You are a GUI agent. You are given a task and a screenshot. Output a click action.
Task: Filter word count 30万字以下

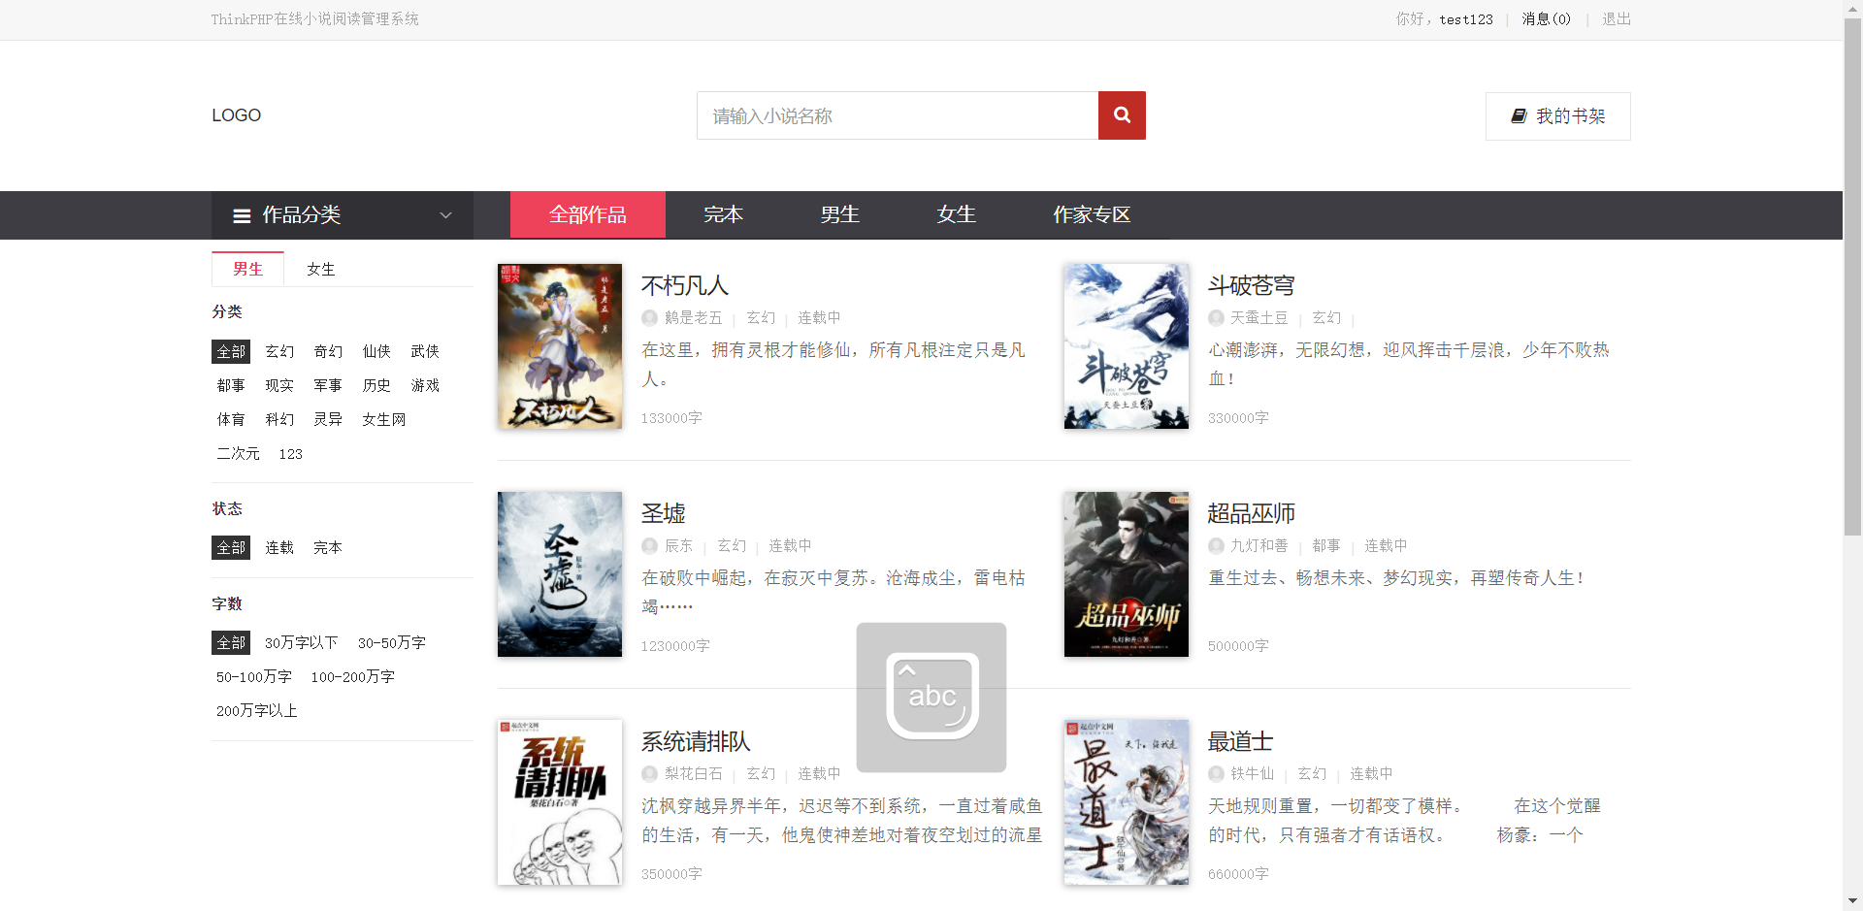[302, 642]
